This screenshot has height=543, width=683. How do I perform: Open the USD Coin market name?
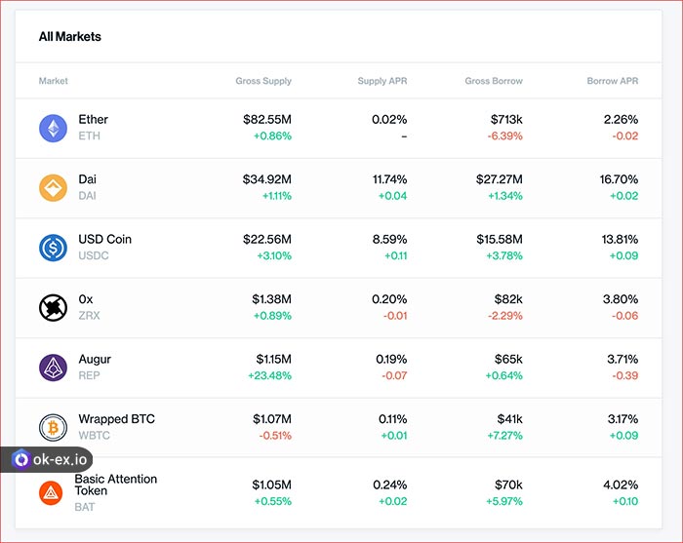105,239
